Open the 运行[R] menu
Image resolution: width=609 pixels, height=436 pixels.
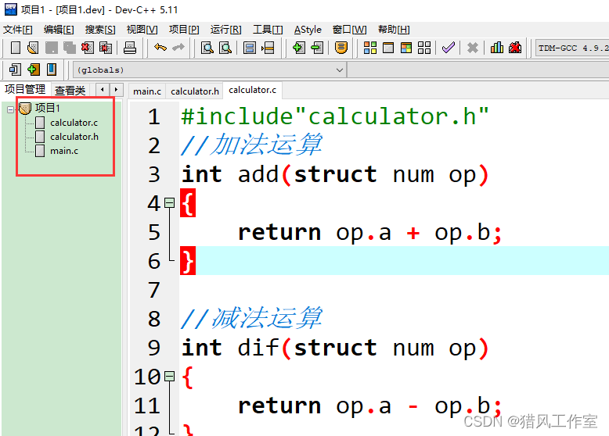225,30
